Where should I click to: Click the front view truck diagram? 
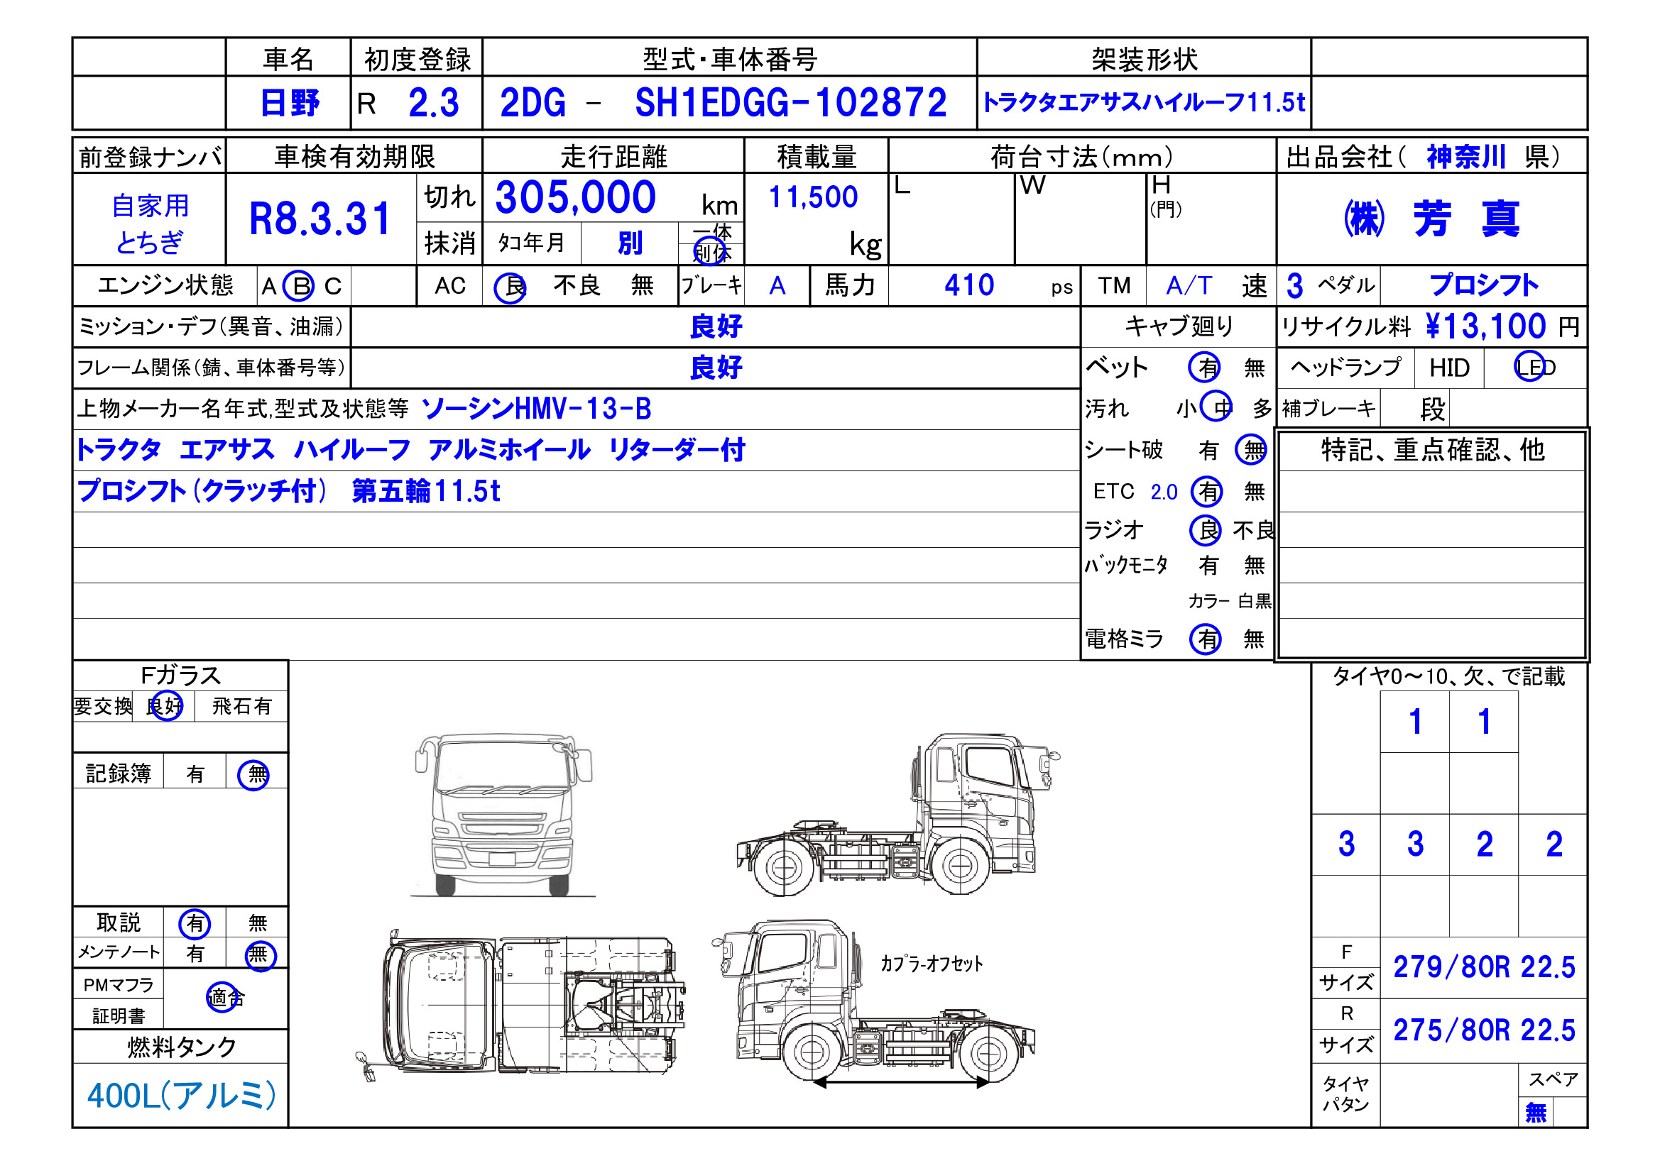click(x=503, y=815)
